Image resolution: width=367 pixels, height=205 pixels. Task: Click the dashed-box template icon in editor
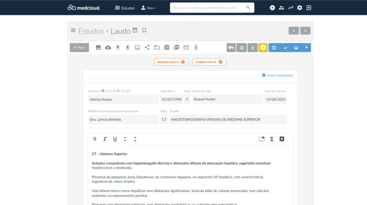click(x=262, y=139)
